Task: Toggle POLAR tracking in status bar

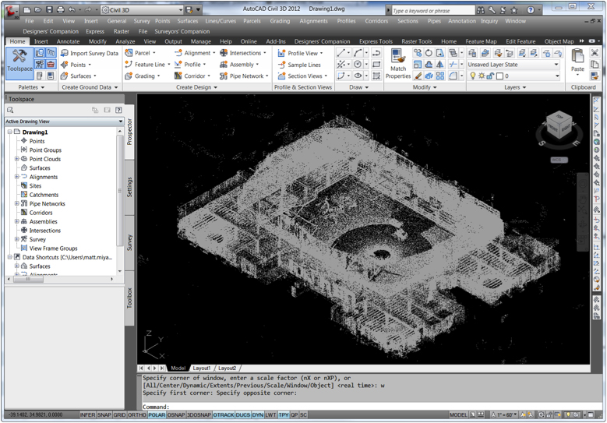Action: (157, 415)
